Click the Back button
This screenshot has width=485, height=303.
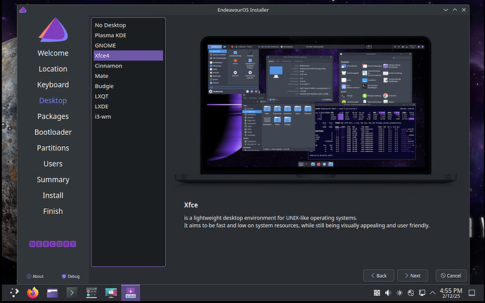[379, 276]
